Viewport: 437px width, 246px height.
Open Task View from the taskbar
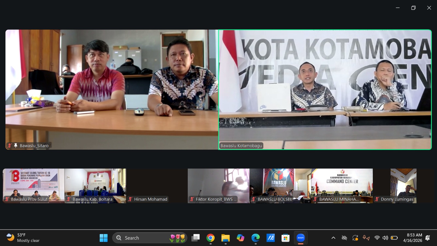point(195,238)
